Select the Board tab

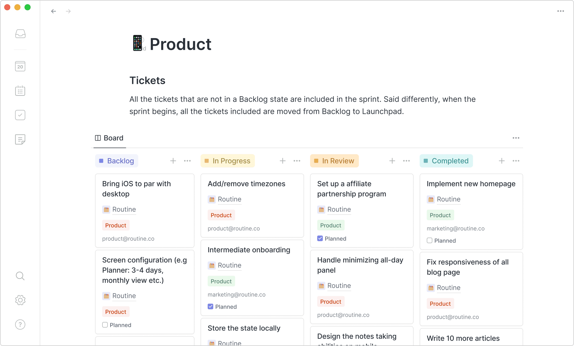coord(109,138)
